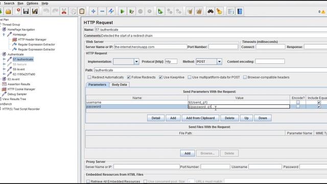Collapse the Homepage tree node
Viewport: 327px width, 184px height.
(x=4, y=35)
